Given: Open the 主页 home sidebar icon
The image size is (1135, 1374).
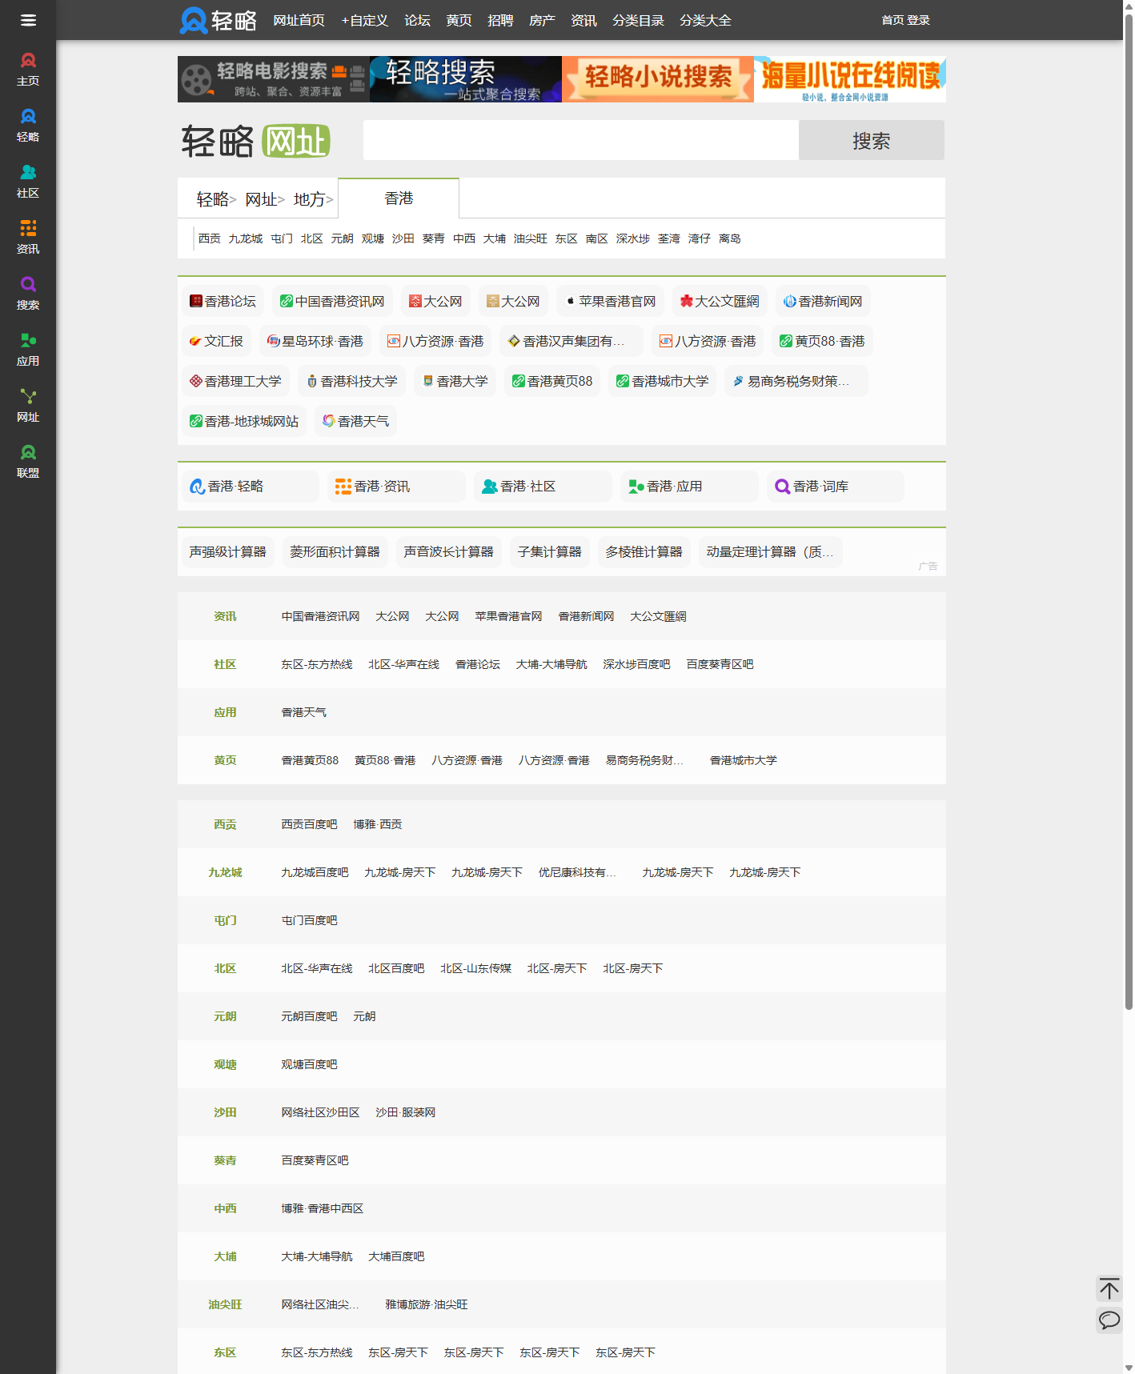Looking at the screenshot, I should tap(28, 69).
